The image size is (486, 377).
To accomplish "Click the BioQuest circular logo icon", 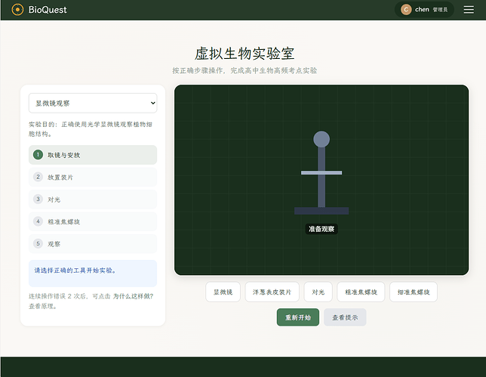I will tap(17, 10).
